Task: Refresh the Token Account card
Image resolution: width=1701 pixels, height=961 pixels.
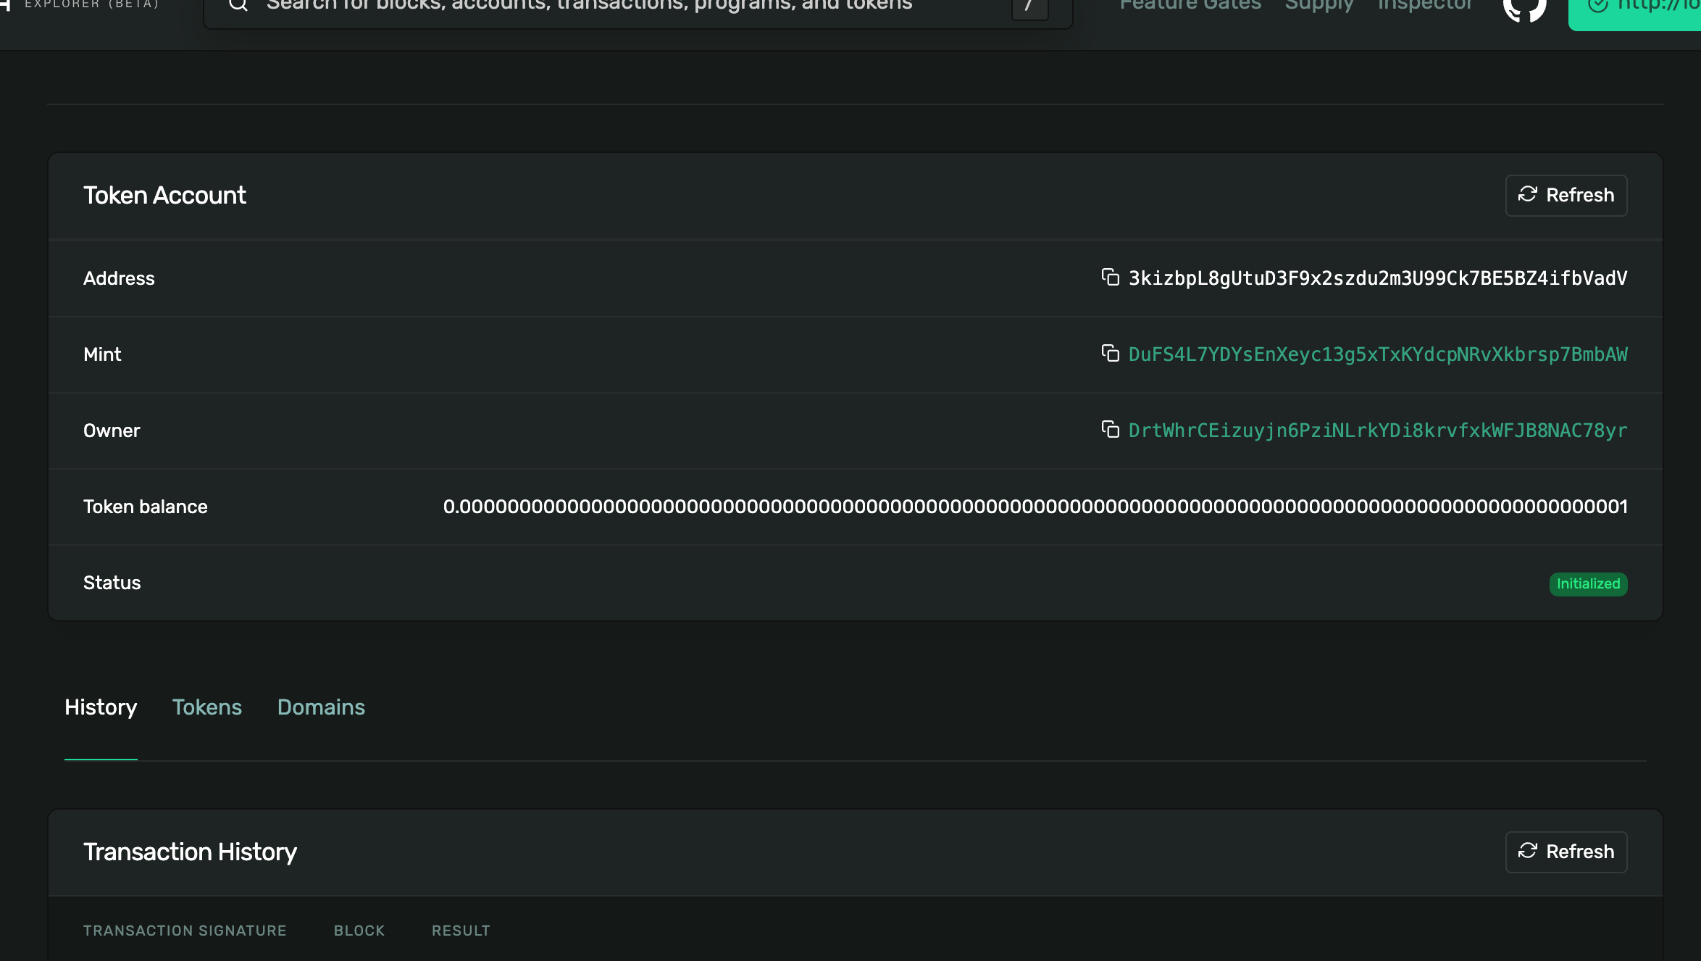Action: tap(1566, 195)
